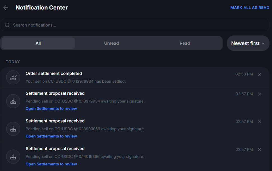Focus the Search notifications field
The height and width of the screenshot is (171, 272).
point(135,25)
